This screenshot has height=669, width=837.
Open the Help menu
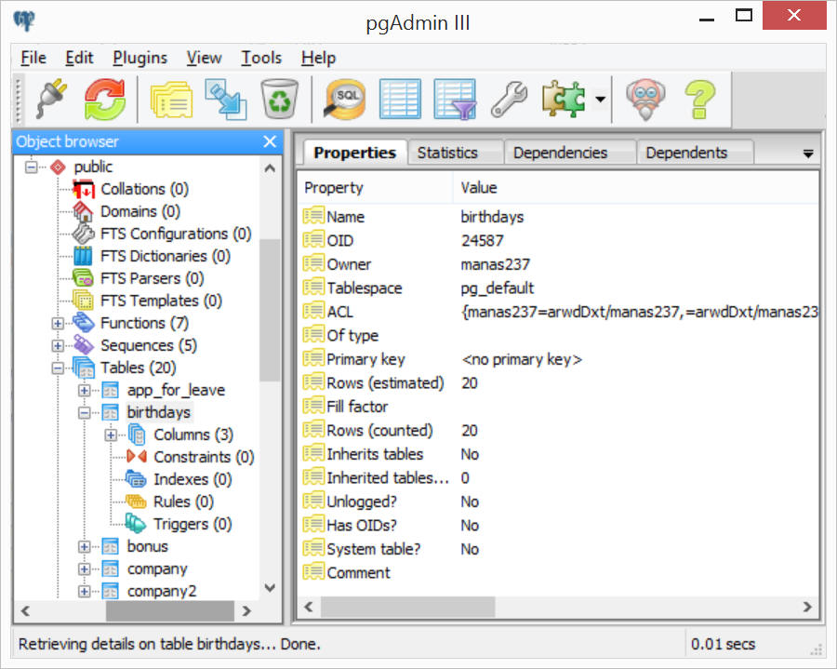(318, 58)
